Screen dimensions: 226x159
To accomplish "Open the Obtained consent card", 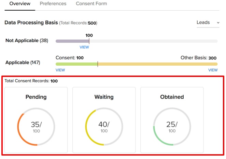I will [x=172, y=120].
